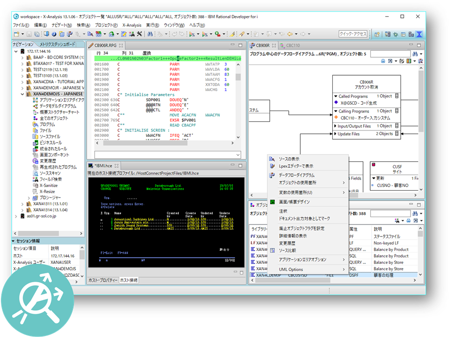Expand BAAP - BD CORE SYSTEM node
449x337 pixels.
tap(22, 57)
